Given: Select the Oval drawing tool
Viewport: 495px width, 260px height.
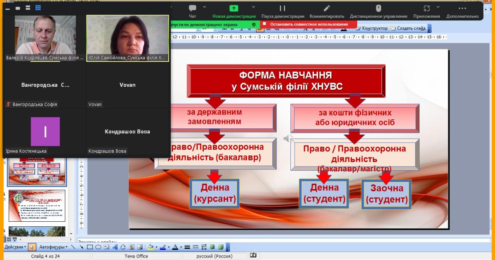Looking at the screenshot, I should [98, 247].
